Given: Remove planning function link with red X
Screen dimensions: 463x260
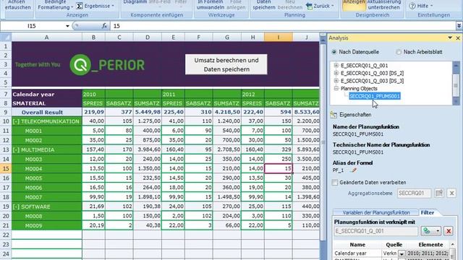Looking at the screenshot, I should [x=449, y=231].
